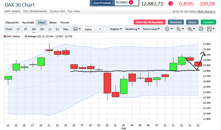
Task: Click Jetzt für 0€ handeln button
Action: pos(150,22)
